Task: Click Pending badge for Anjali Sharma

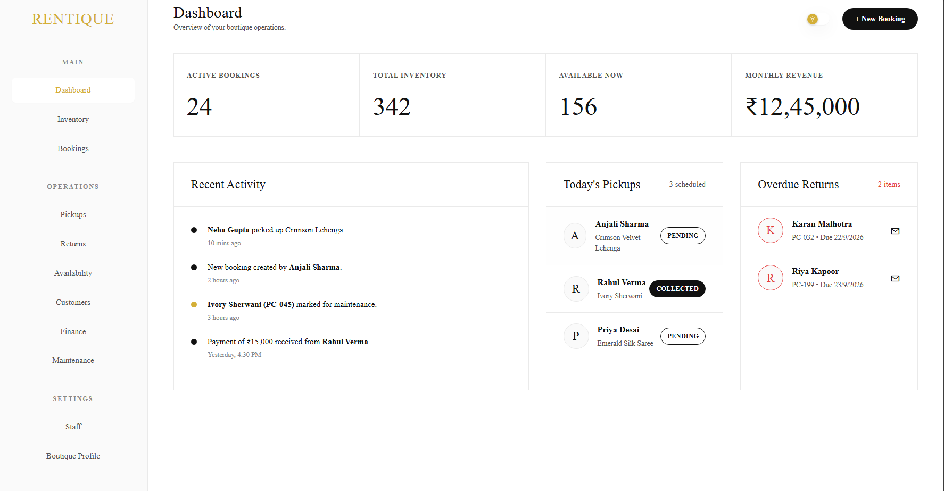Action: (683, 236)
